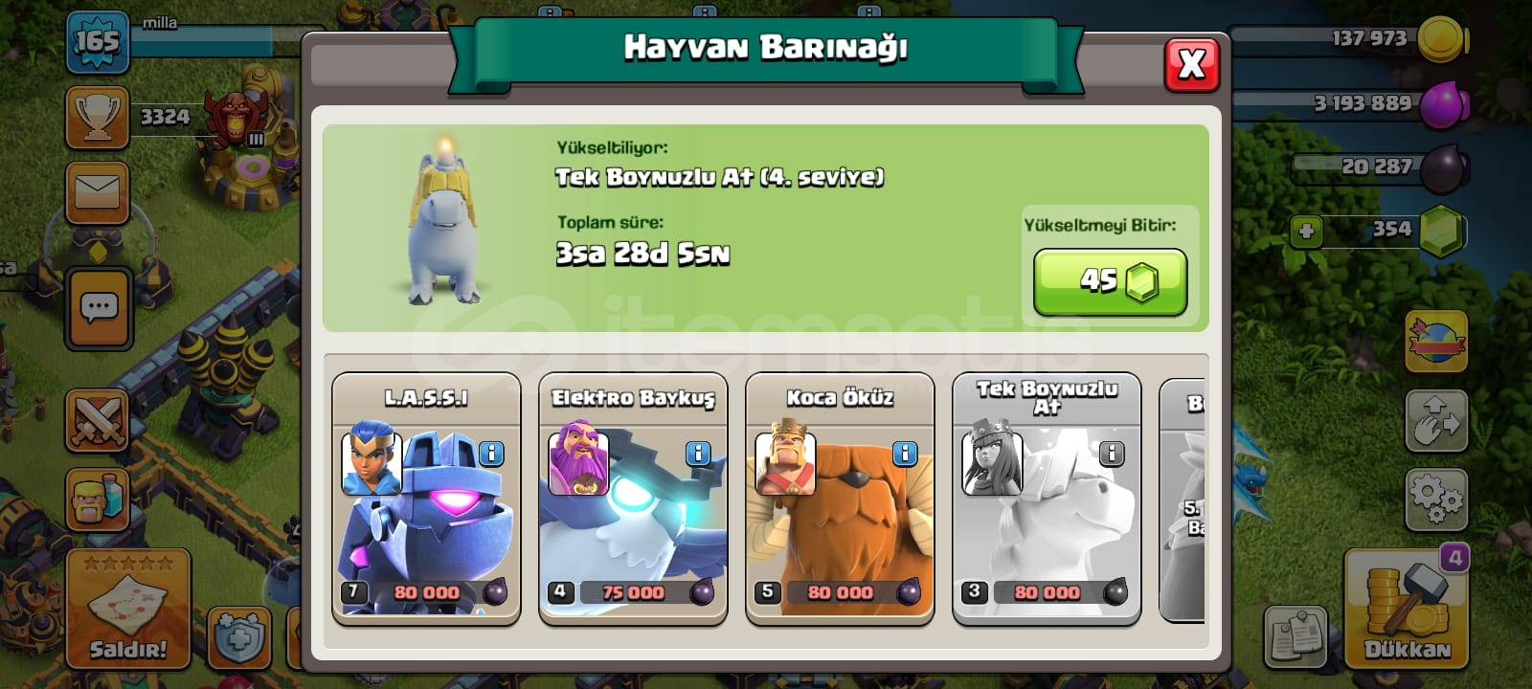1532x689 pixels.
Task: Select the Elektro Baykuş pet card
Action: (x=633, y=499)
